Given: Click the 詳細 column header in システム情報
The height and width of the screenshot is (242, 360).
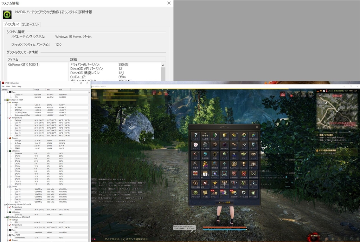Looking at the screenshot, I should click(117, 59).
